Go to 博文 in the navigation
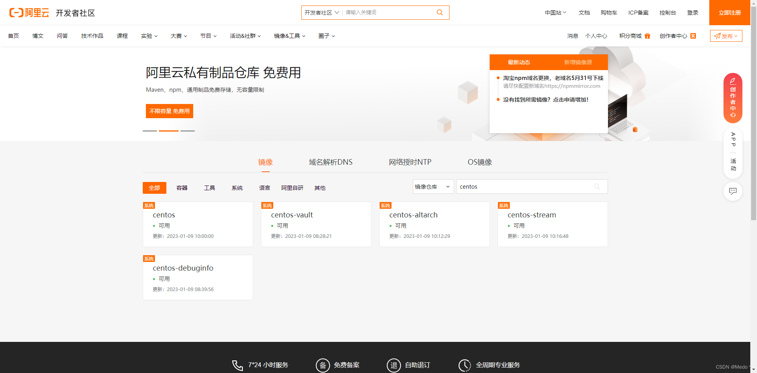Image resolution: width=757 pixels, height=373 pixels. click(x=38, y=36)
